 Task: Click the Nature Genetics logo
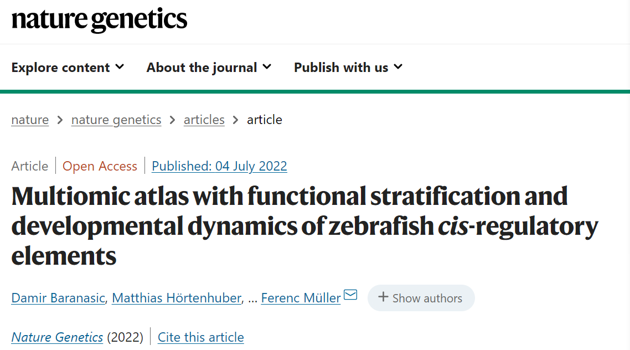point(100,20)
